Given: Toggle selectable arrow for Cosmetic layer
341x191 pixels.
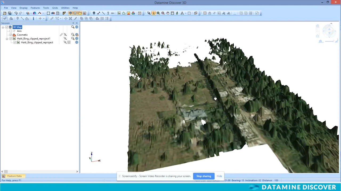Looking at the screenshot, I should [65, 35].
